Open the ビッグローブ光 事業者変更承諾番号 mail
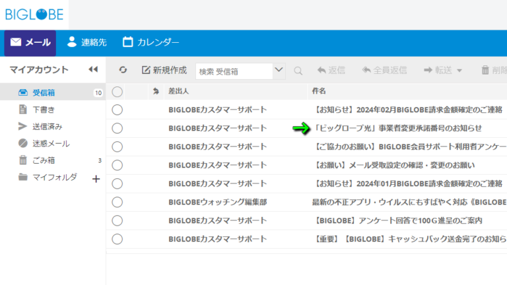 tap(398, 128)
